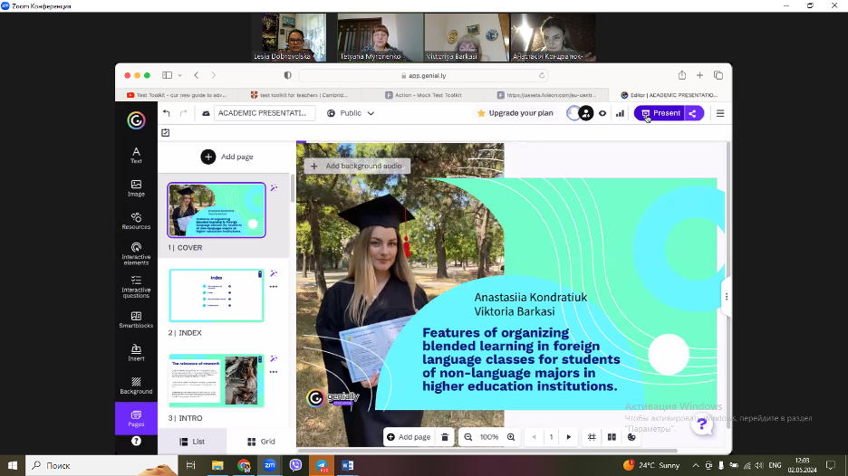The image size is (848, 476).
Task: Delete page using trash icon
Action: coord(445,437)
